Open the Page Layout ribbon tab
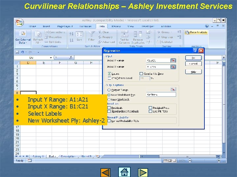This screenshot has height=177, width=237. tap(65, 26)
